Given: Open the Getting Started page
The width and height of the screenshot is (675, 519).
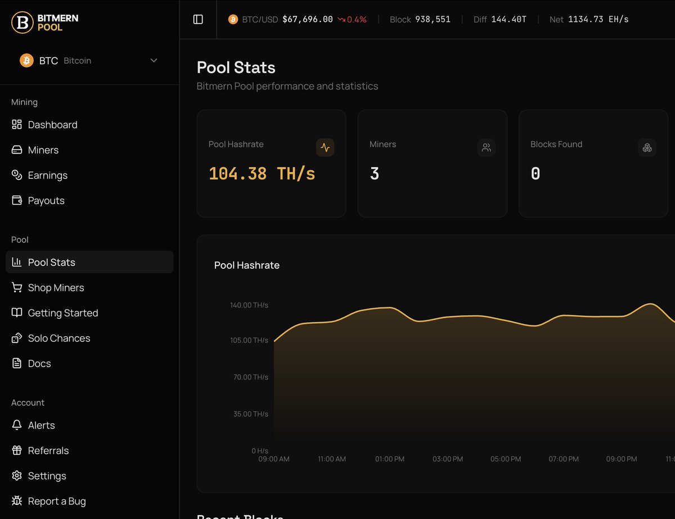Looking at the screenshot, I should pos(63,313).
